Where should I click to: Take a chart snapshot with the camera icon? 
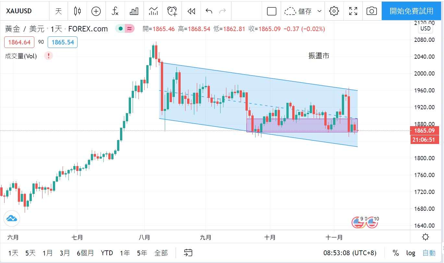point(372,11)
